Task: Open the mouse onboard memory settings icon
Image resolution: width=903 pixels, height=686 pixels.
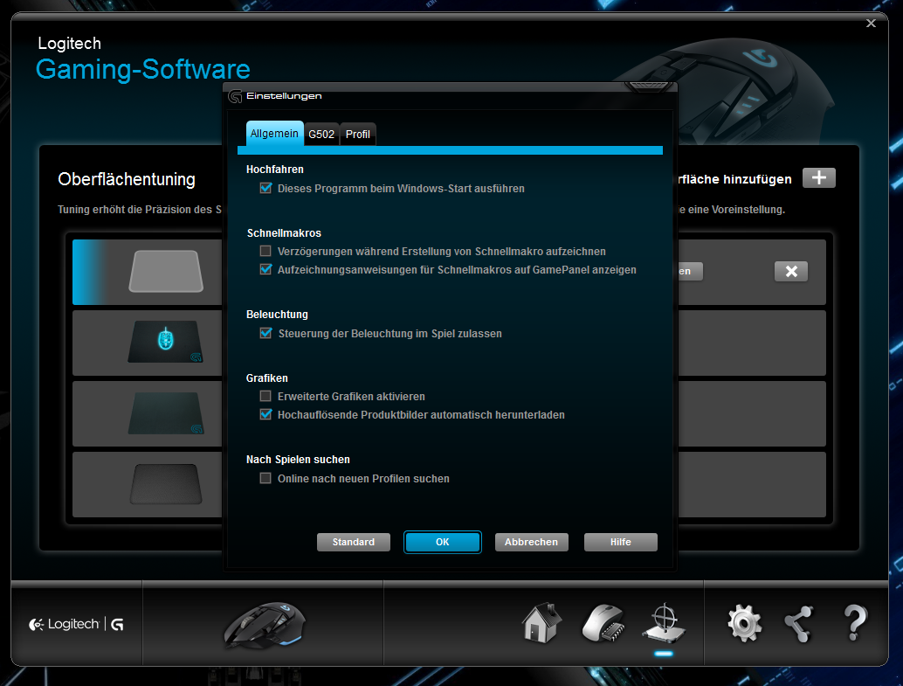Action: tap(603, 622)
